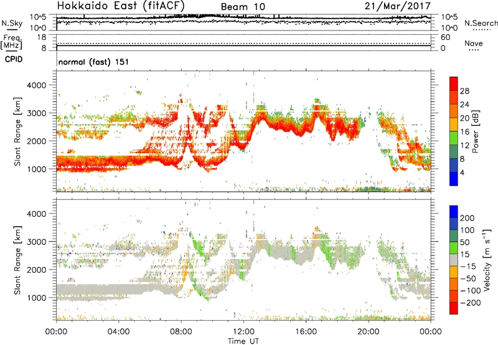Select the 'Velocity [m s-1]' colorbar title
The height and width of the screenshot is (345, 498).
click(x=487, y=260)
